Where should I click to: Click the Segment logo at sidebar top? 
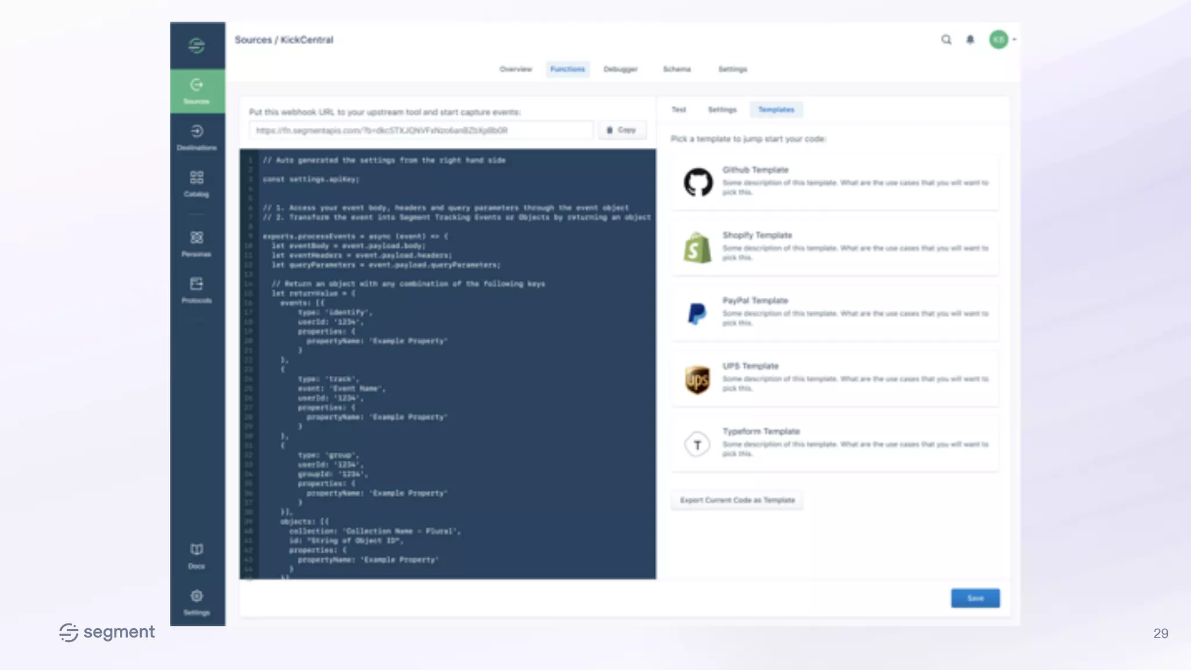[x=197, y=45]
